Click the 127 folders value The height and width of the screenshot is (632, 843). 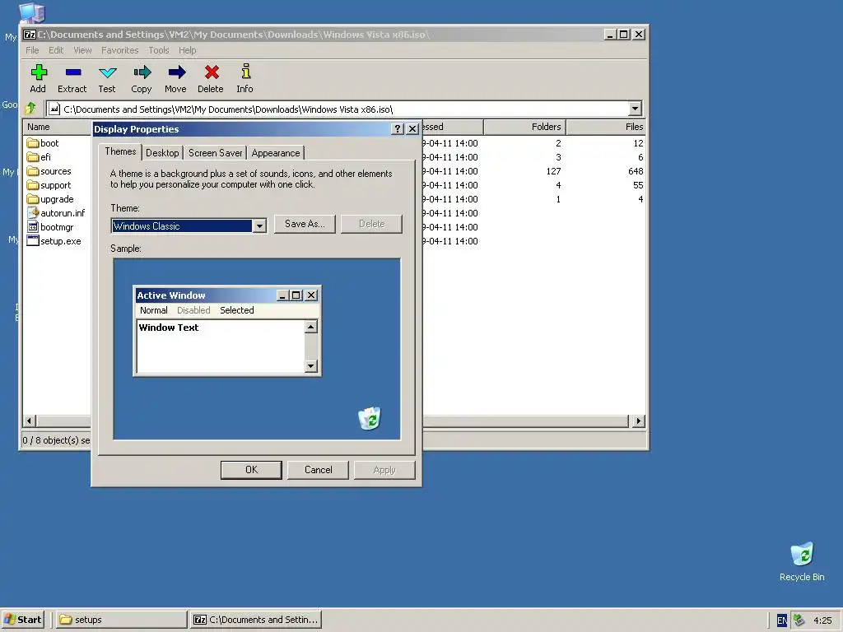point(553,171)
